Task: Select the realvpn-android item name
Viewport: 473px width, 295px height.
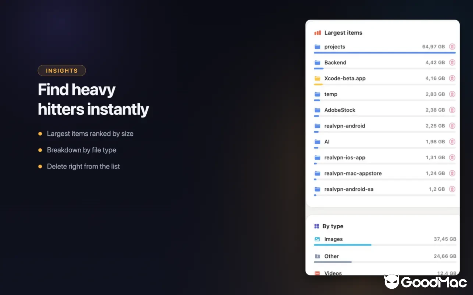Action: 345,126
